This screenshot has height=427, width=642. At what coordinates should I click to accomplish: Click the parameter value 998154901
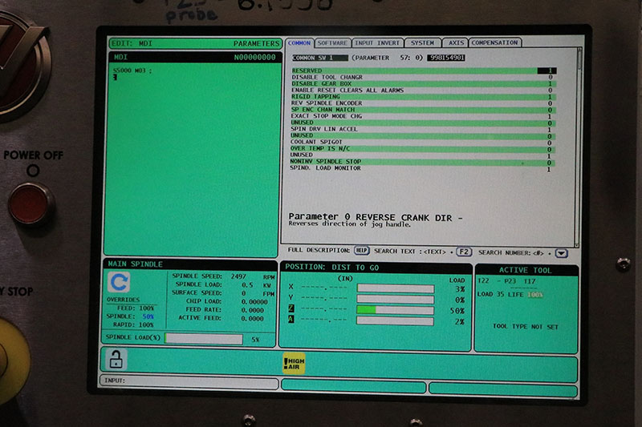point(446,58)
